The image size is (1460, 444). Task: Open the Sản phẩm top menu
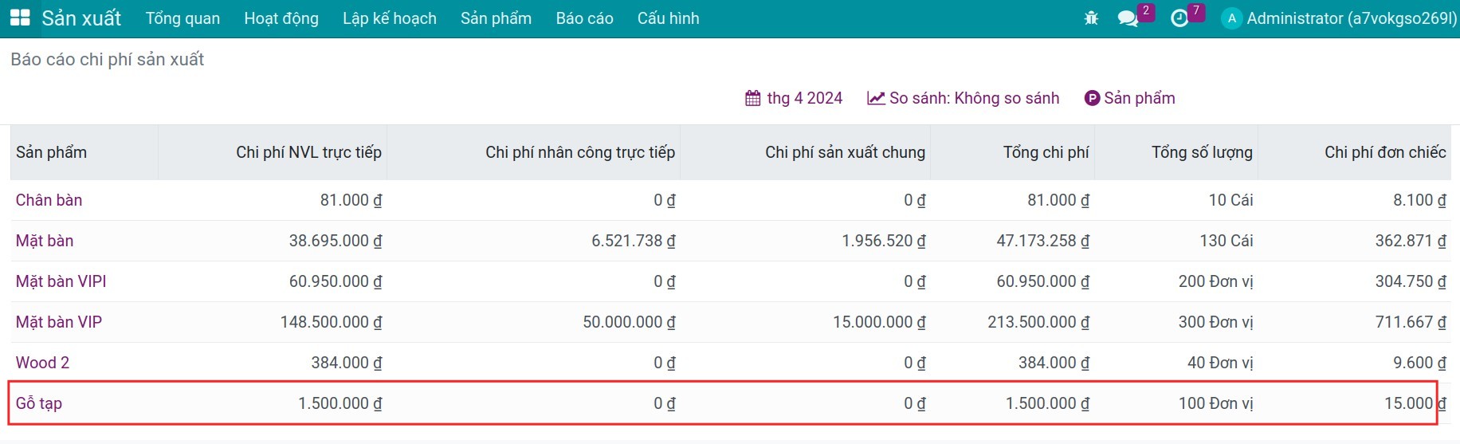point(496,18)
